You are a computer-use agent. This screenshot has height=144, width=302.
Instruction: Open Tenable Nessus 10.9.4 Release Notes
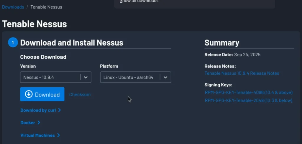click(242, 73)
